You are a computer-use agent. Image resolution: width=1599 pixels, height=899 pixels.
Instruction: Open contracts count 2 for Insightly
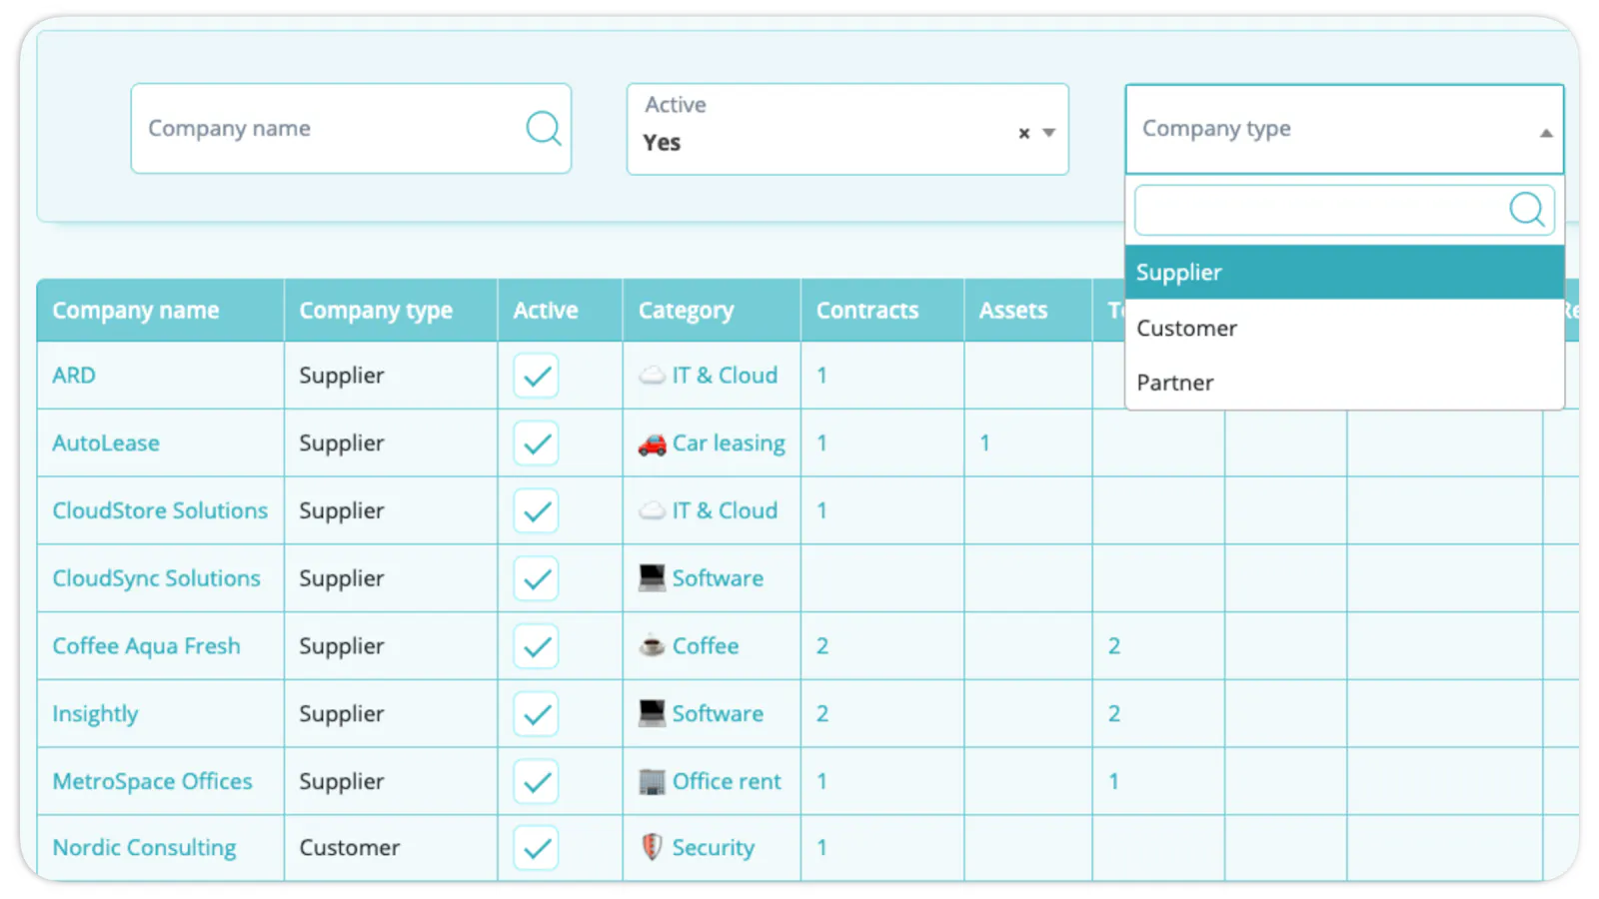click(x=822, y=714)
